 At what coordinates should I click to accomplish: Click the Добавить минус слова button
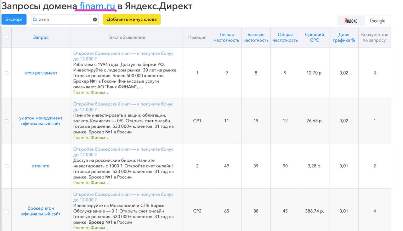pyautogui.click(x=132, y=19)
